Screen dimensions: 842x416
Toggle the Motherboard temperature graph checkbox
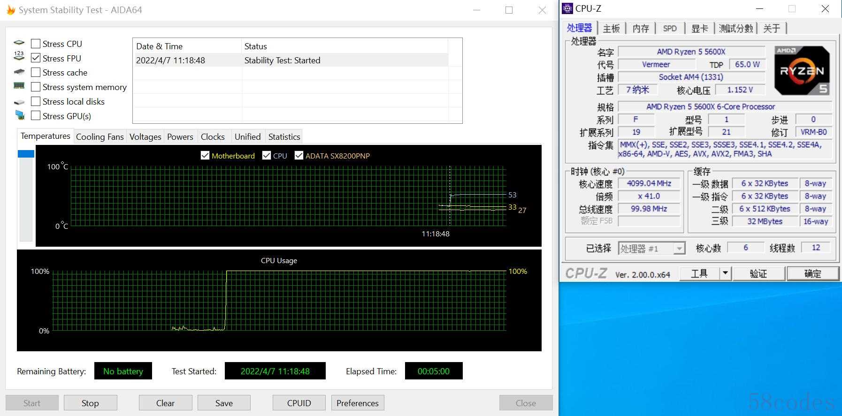pos(205,155)
